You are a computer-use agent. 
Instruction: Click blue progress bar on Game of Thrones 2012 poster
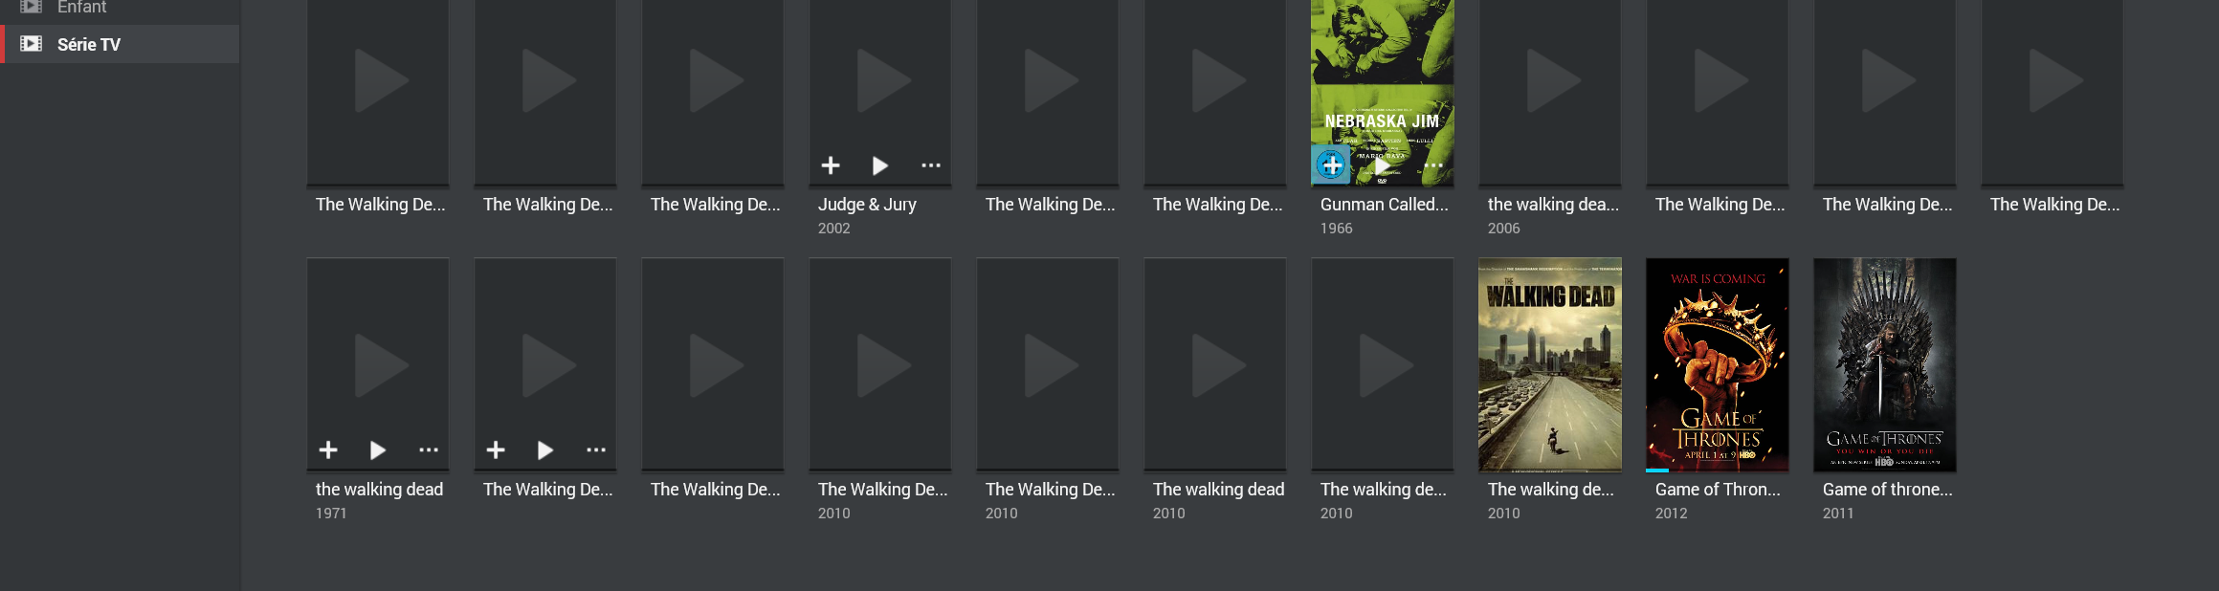(x=1657, y=470)
